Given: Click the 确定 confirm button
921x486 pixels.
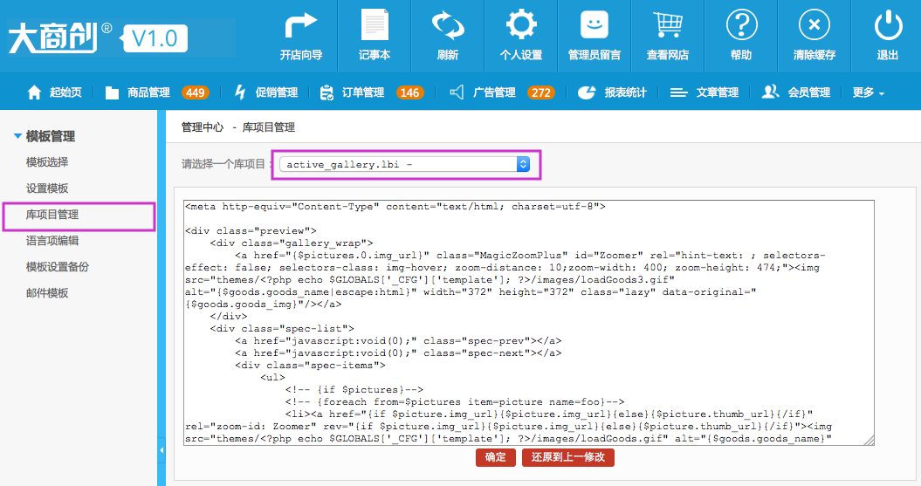Looking at the screenshot, I should [496, 457].
